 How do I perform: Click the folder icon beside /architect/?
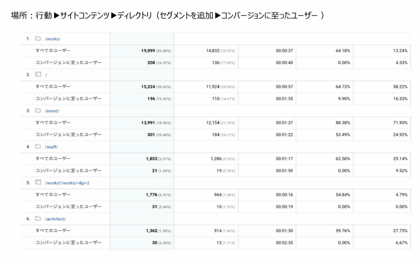click(x=38, y=218)
